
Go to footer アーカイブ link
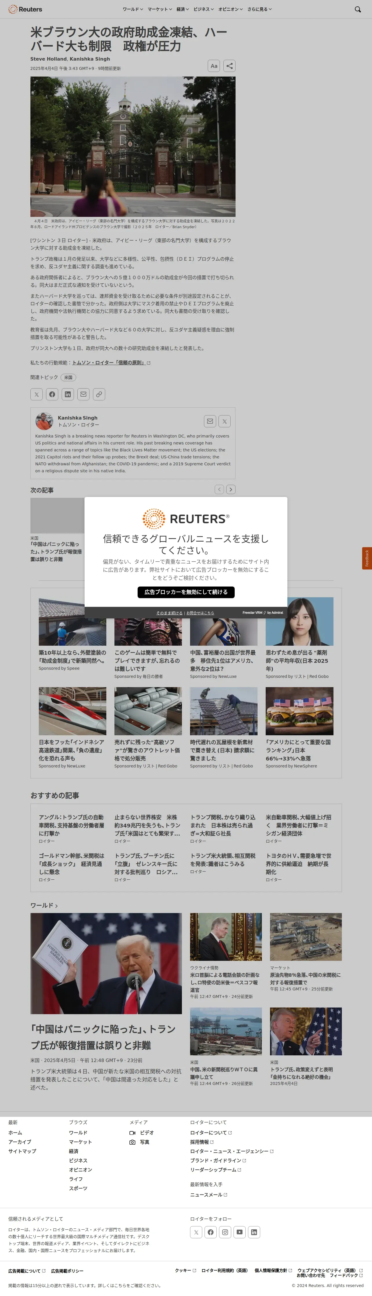tap(20, 1142)
